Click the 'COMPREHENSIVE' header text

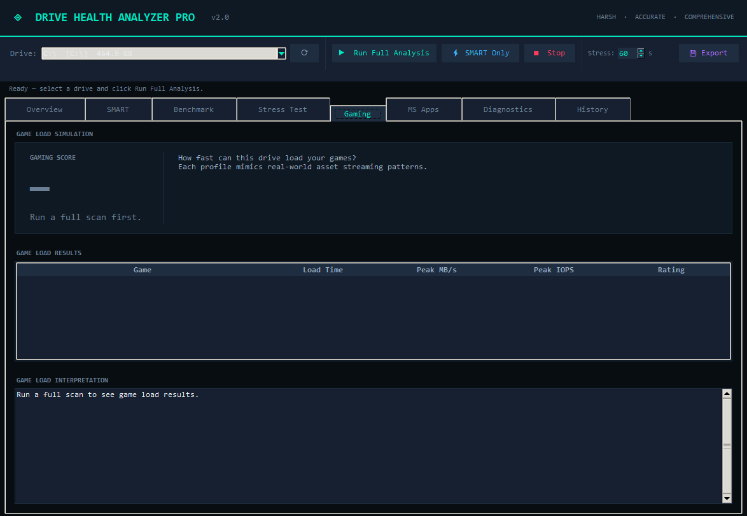[709, 17]
